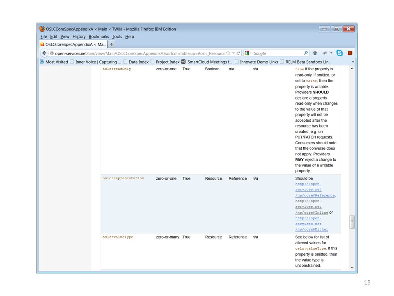The height and width of the screenshot is (296, 394).
Task: Select the OSLCCoreSpecAppendixA tab
Action: (x=73, y=44)
